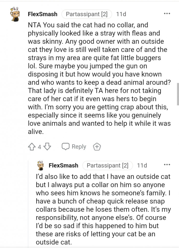Click the award plus icon on the comment
The image size is (179, 248).
click(97, 146)
